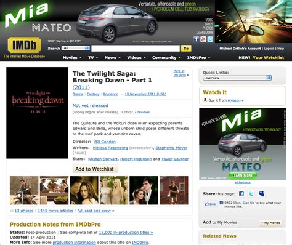This screenshot has width=292, height=245.
Task: Open the 2 reviews critics link
Action: tap(142, 112)
